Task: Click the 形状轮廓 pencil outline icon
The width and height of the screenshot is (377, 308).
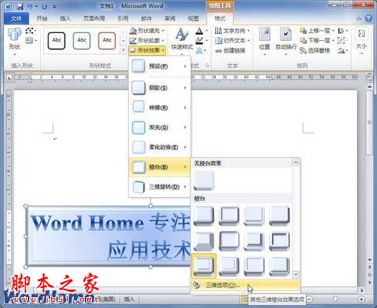Action: pyautogui.click(x=133, y=41)
